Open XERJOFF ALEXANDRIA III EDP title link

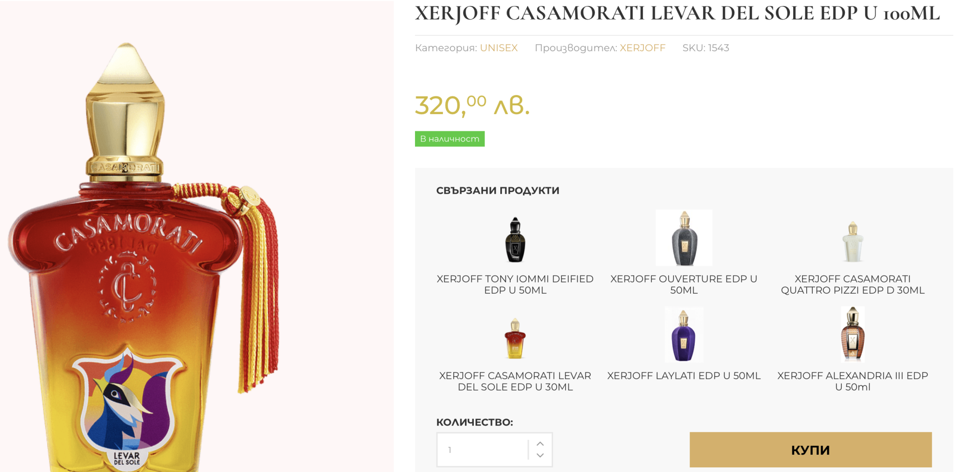(852, 381)
